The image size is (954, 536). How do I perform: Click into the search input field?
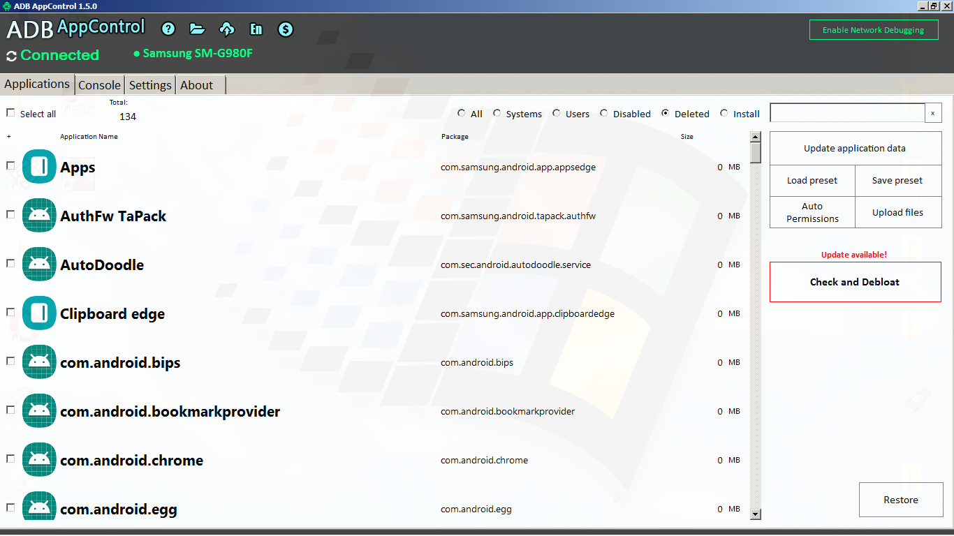click(x=847, y=112)
